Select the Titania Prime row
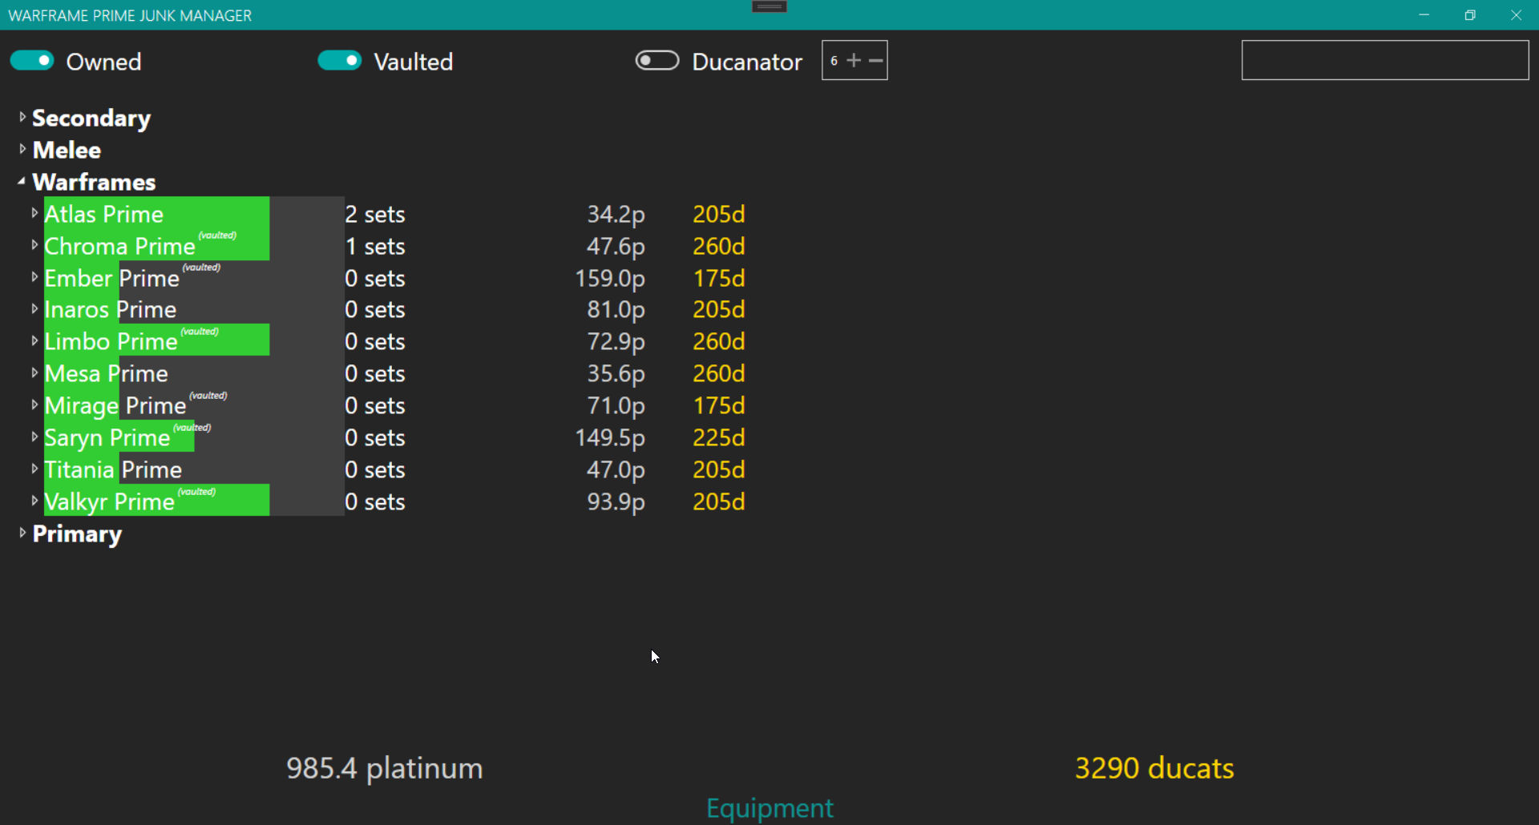Image resolution: width=1539 pixels, height=825 pixels. (x=394, y=469)
